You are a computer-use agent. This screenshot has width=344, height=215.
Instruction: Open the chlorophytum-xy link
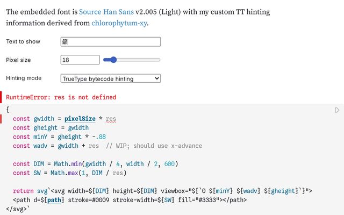click(119, 23)
